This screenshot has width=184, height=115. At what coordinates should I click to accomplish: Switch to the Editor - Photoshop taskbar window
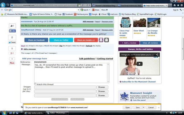click(x=58, y=113)
